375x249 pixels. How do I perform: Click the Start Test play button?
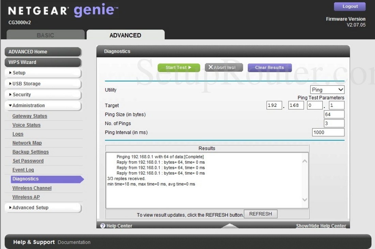(x=179, y=67)
